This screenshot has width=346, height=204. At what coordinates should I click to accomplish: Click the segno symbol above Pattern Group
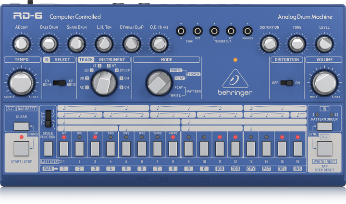coord(324,109)
